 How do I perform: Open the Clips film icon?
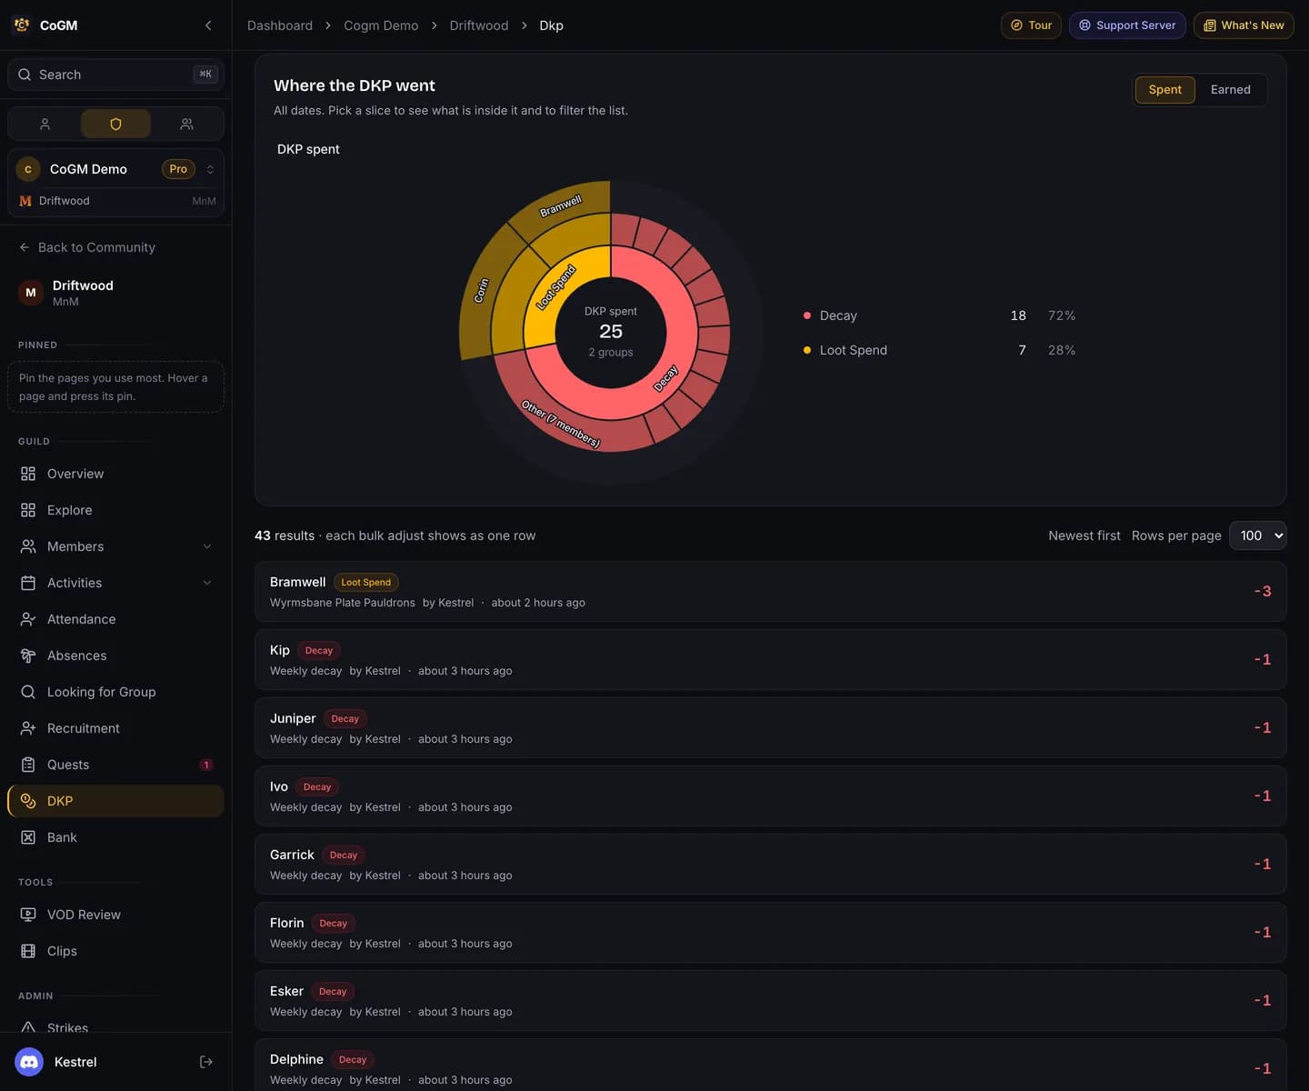point(28,951)
